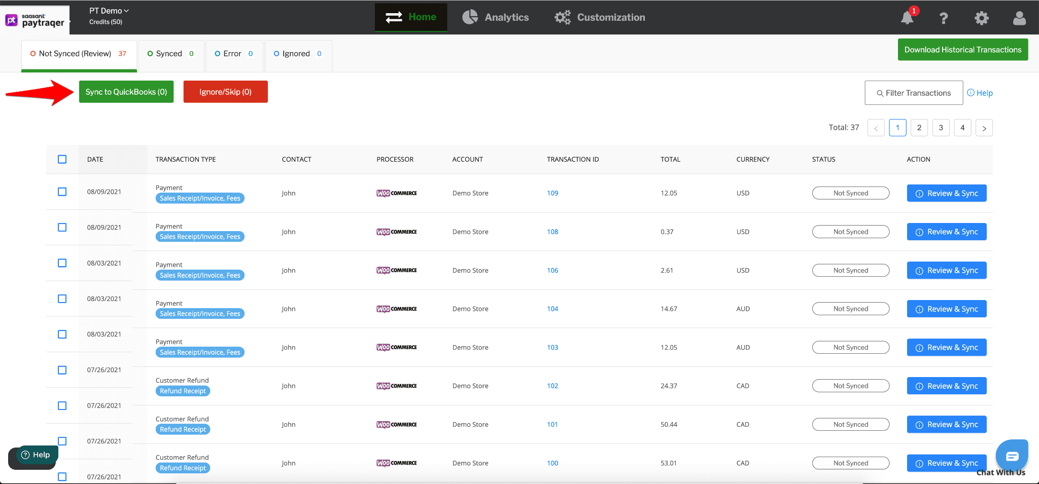Select pagination page 3
1039x484 pixels.
(x=941, y=128)
